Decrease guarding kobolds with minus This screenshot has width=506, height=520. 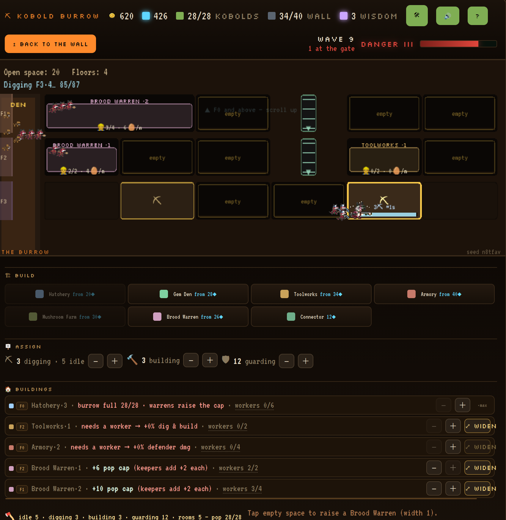(x=287, y=361)
